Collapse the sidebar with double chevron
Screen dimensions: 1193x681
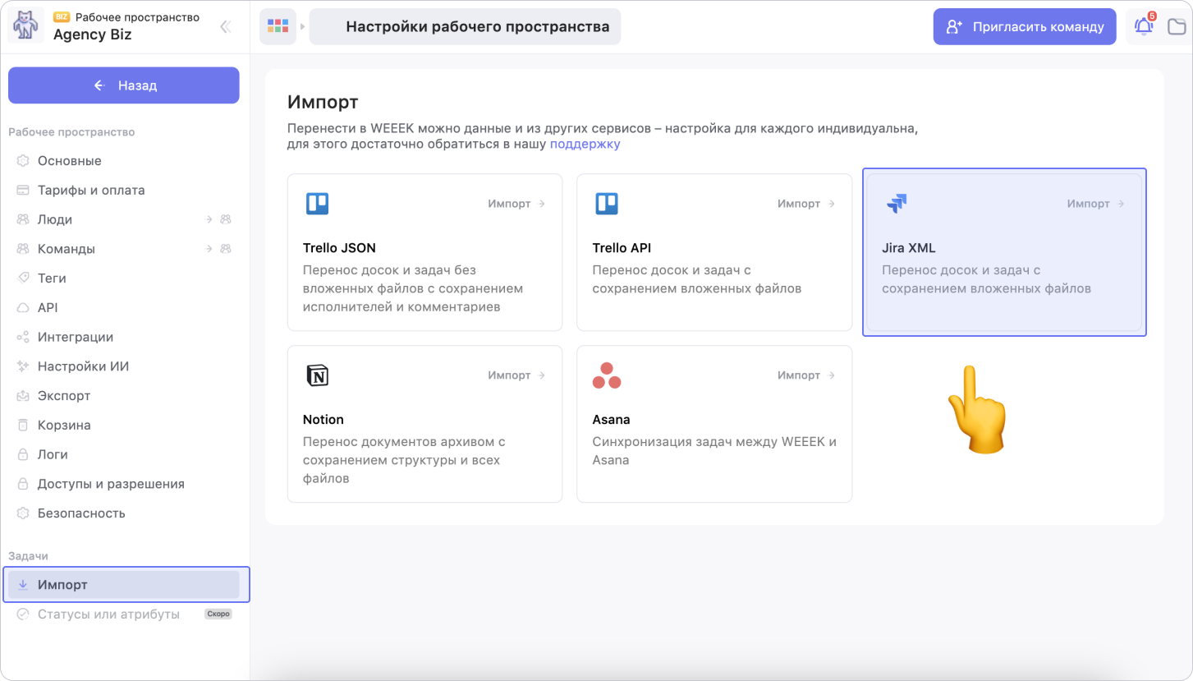point(225,27)
